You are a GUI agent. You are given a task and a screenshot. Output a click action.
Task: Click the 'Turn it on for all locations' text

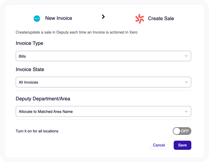(x=37, y=131)
